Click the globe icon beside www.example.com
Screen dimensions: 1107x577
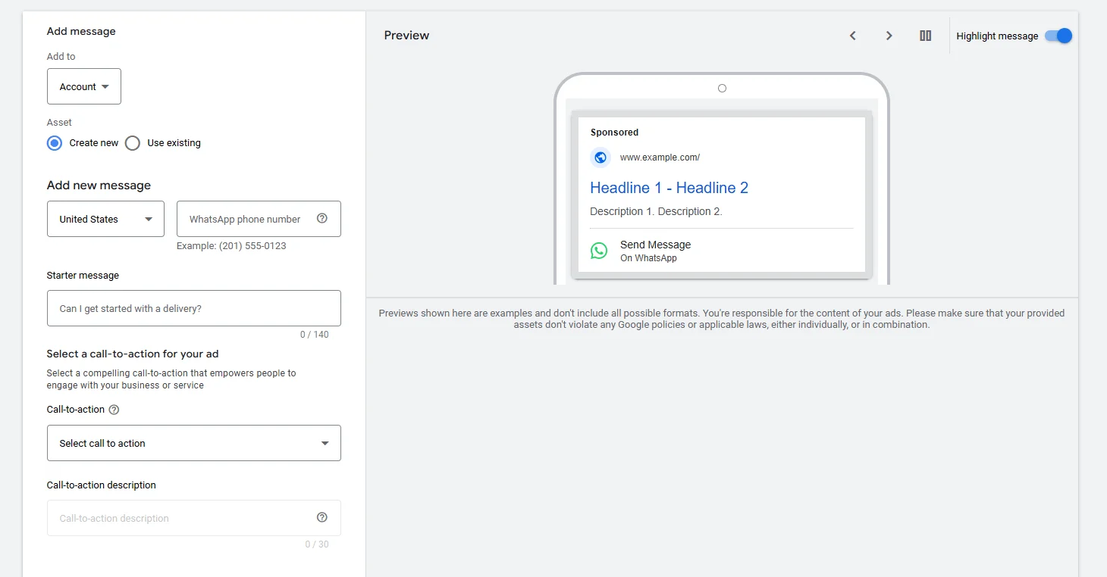point(601,158)
